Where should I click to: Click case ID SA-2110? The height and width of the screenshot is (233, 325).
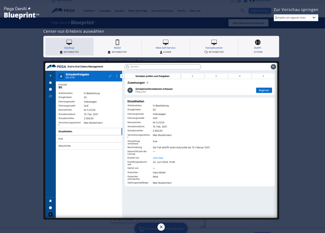[70, 78]
